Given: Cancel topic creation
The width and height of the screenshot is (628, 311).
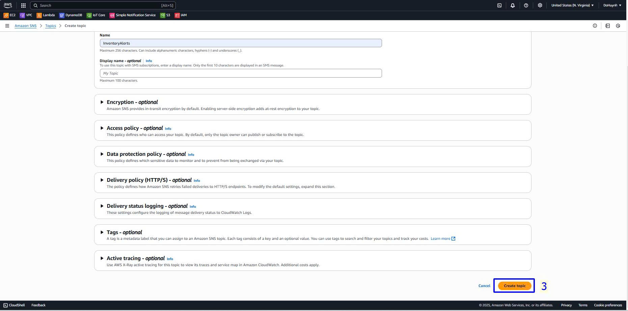Looking at the screenshot, I should [x=484, y=286].
